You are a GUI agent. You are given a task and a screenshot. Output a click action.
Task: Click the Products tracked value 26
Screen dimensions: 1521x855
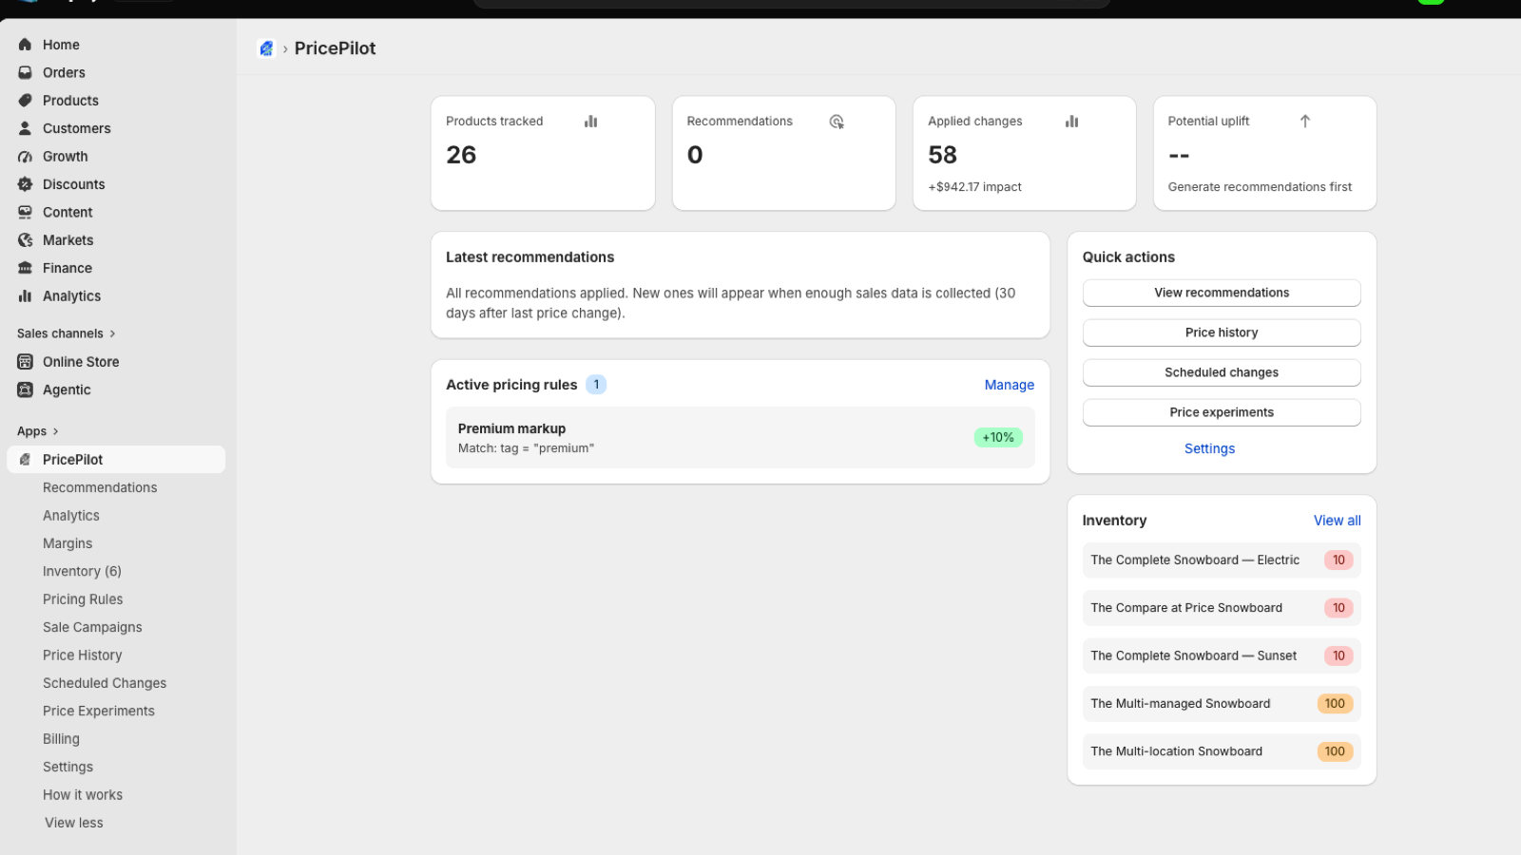[x=461, y=155]
